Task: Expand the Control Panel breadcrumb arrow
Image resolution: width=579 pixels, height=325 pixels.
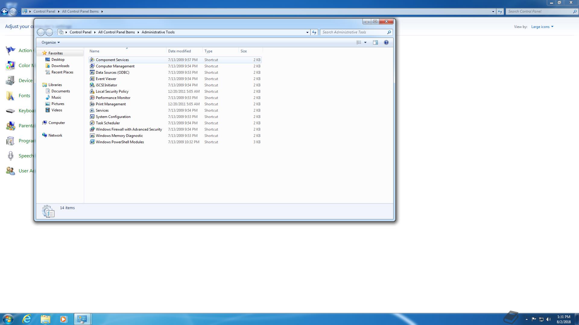Action: coord(95,32)
